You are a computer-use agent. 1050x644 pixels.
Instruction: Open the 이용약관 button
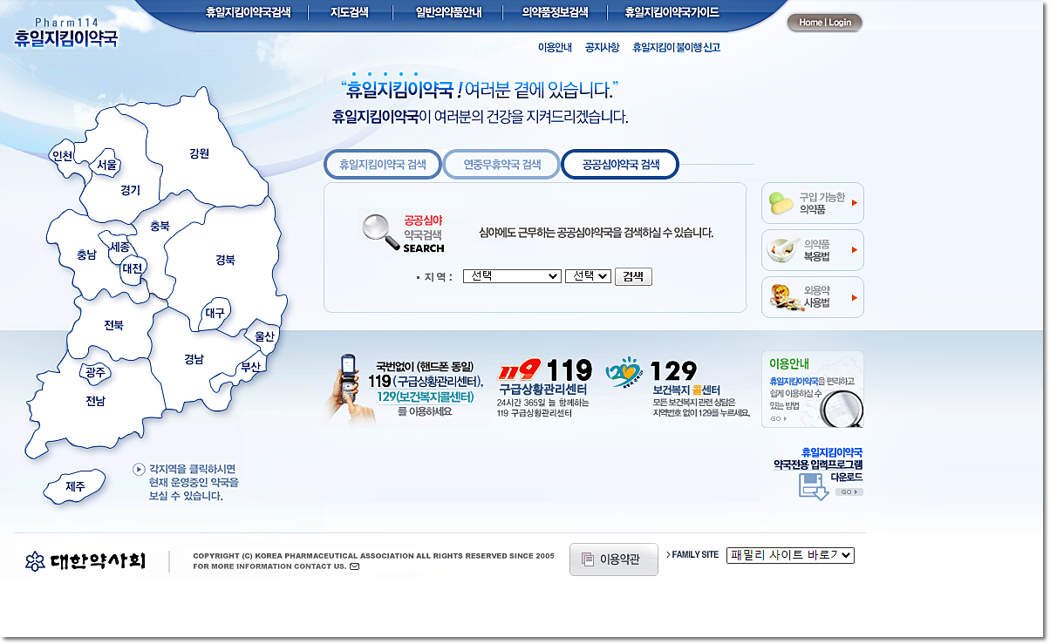pos(614,559)
